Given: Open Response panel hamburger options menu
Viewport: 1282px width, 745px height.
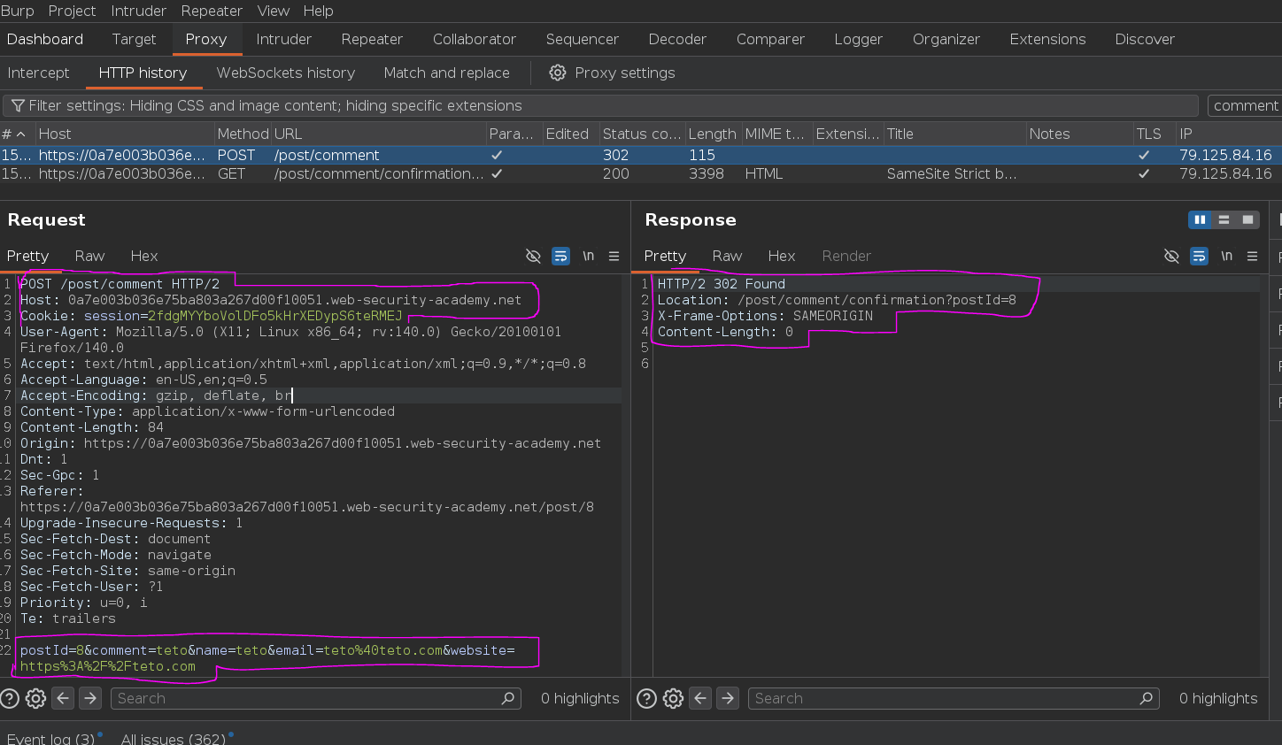Looking at the screenshot, I should pyautogui.click(x=1252, y=256).
